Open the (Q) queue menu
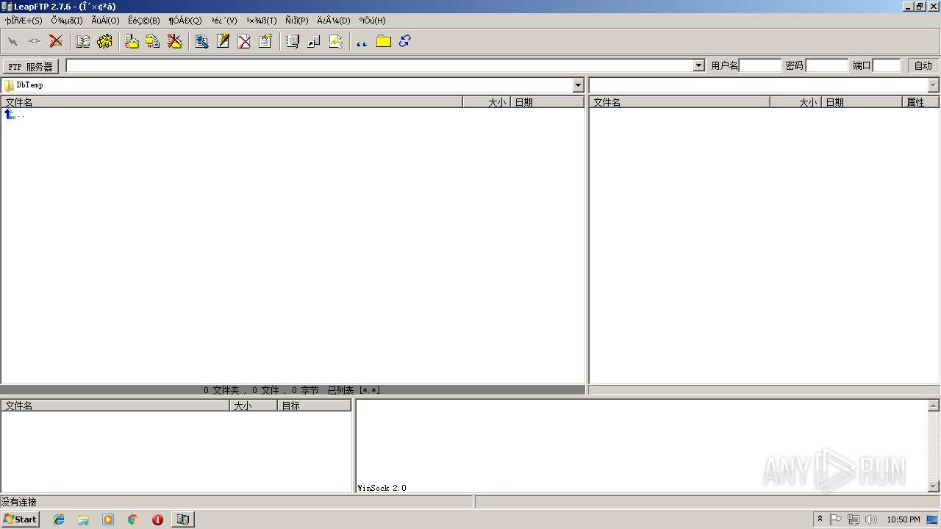 [185, 21]
